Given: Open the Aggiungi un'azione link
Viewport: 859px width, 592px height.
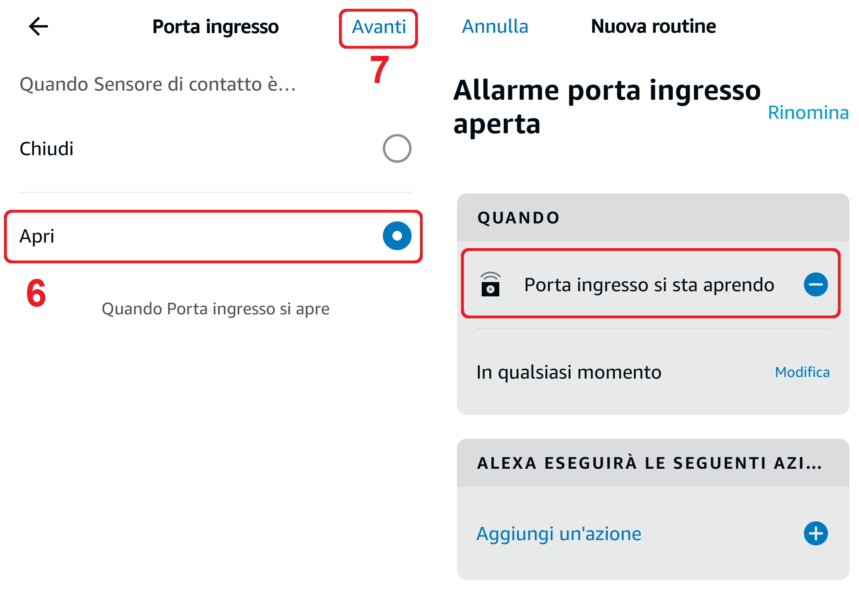Looking at the screenshot, I should [x=559, y=533].
